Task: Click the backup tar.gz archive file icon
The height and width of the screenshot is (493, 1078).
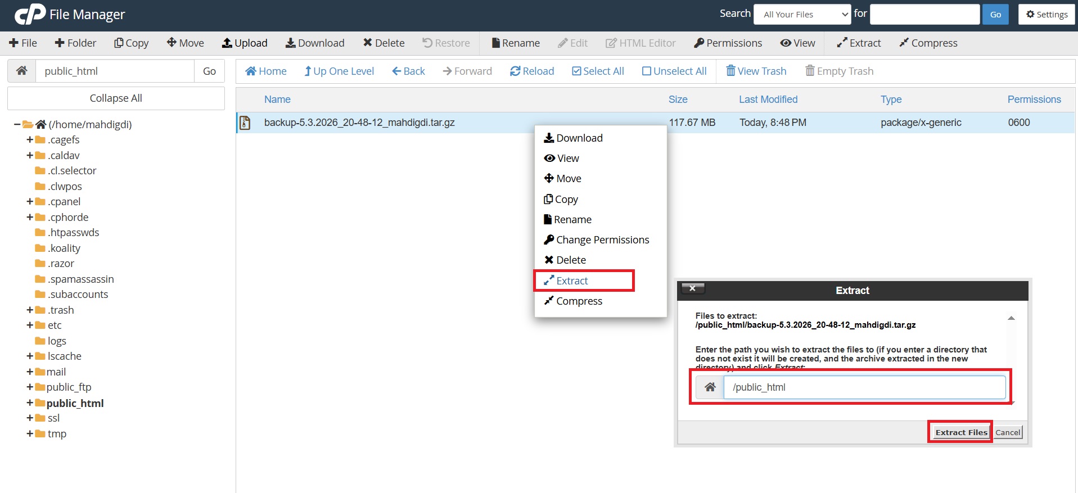Action: 245,123
